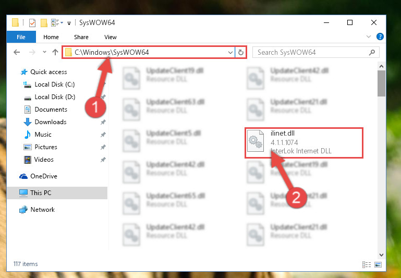Click the Search SysWOW64 box
Screen dimensions: 401x278
[x=312, y=52]
